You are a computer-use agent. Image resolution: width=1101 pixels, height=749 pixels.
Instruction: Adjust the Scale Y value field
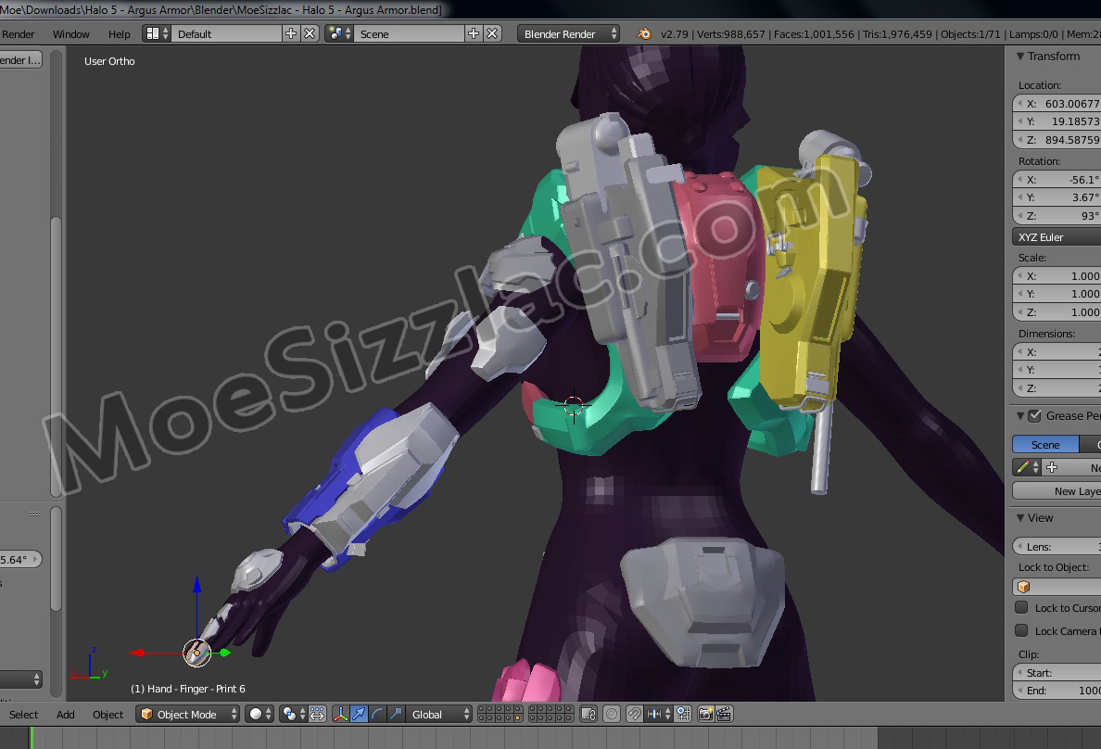(x=1057, y=294)
